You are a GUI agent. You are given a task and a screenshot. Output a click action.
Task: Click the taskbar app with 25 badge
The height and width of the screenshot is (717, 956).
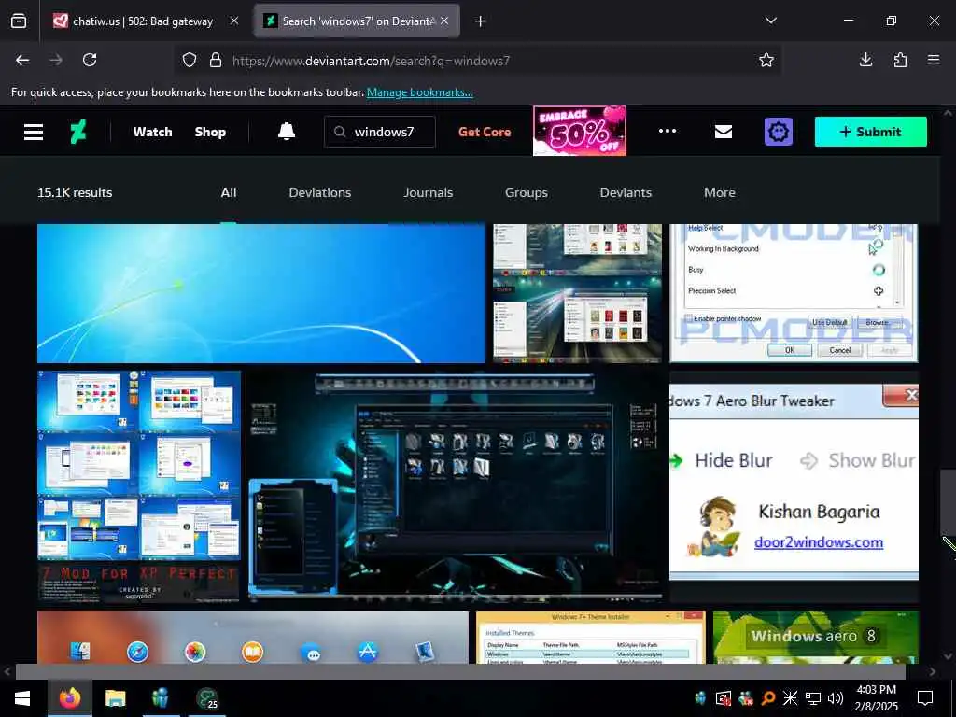(x=207, y=698)
